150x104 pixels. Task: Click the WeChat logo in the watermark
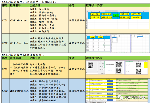tap(120, 97)
